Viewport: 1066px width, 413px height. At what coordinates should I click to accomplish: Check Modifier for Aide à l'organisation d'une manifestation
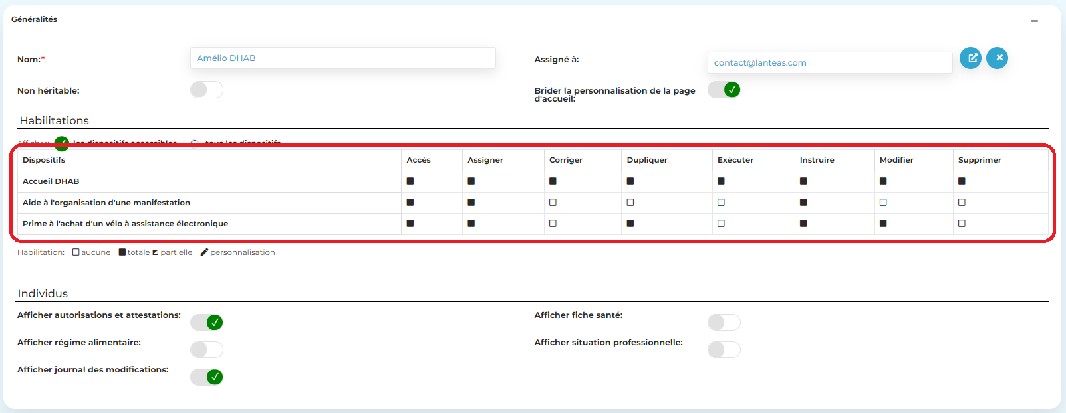tap(883, 203)
